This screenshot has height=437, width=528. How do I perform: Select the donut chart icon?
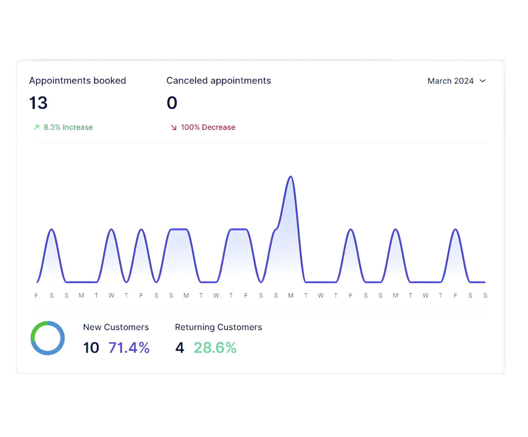click(48, 338)
